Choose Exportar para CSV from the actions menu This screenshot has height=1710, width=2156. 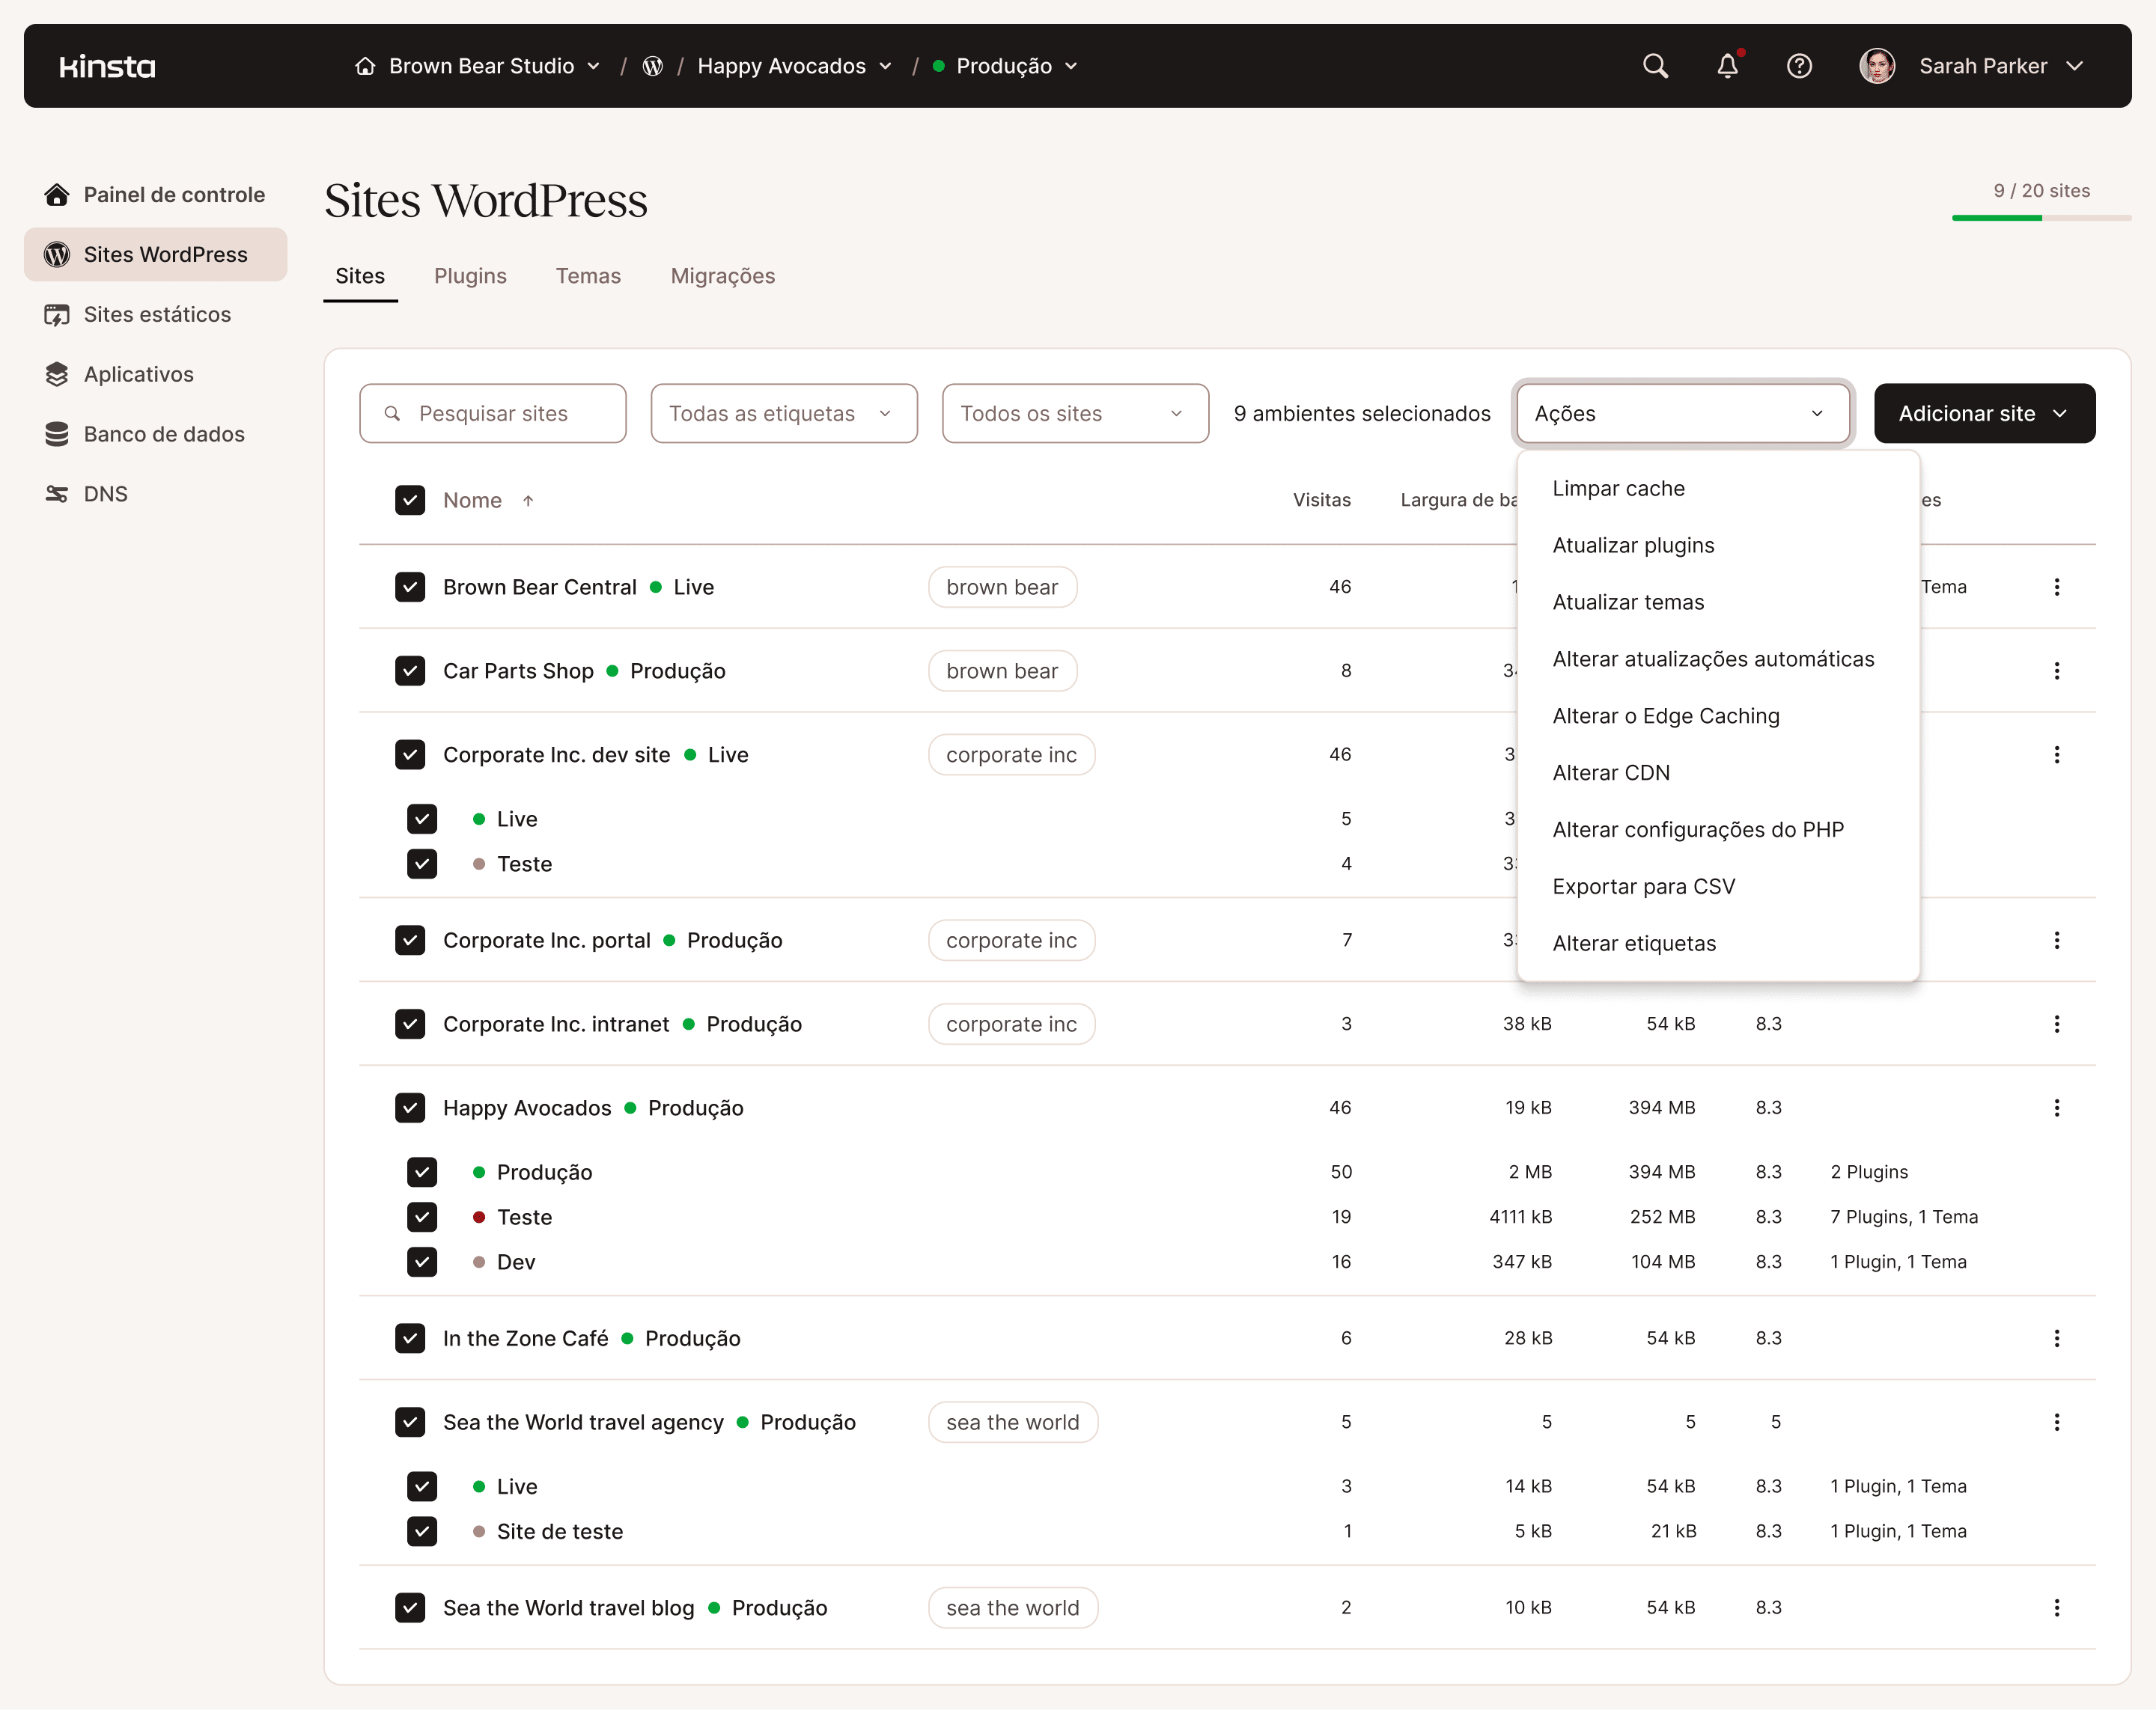click(x=1644, y=885)
